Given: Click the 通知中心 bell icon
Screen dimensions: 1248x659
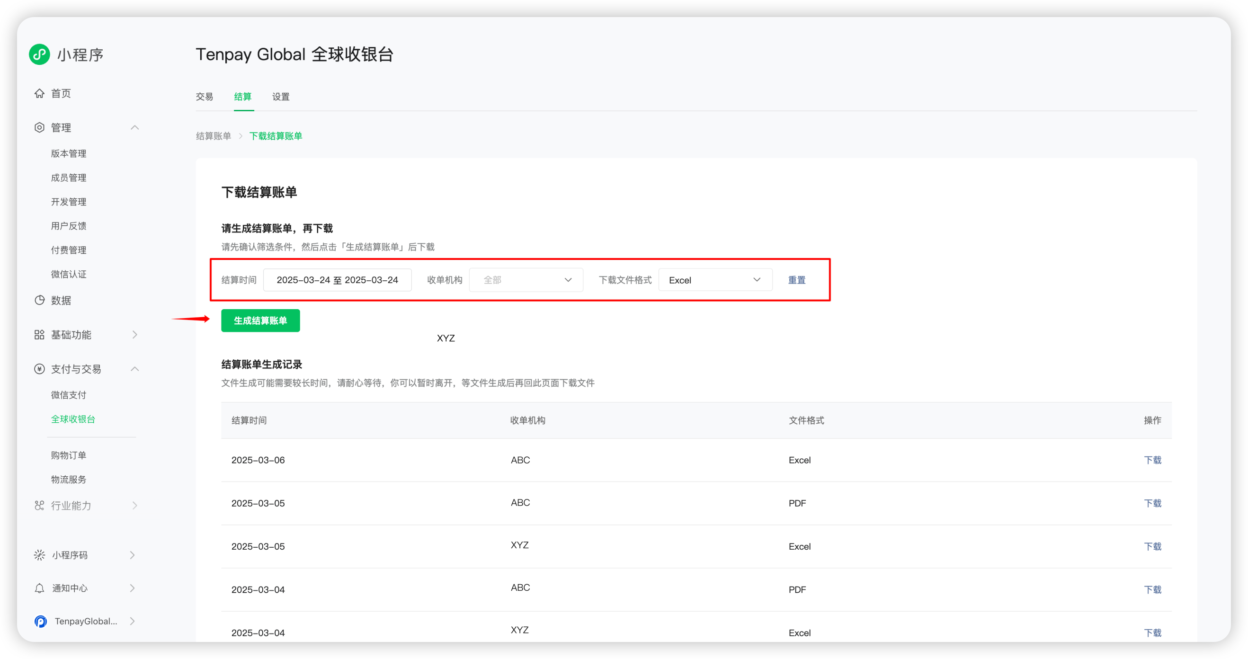Looking at the screenshot, I should pyautogui.click(x=39, y=588).
